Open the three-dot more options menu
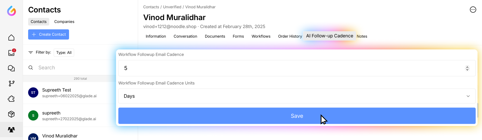This screenshot has height=140, width=482. [473, 10]
